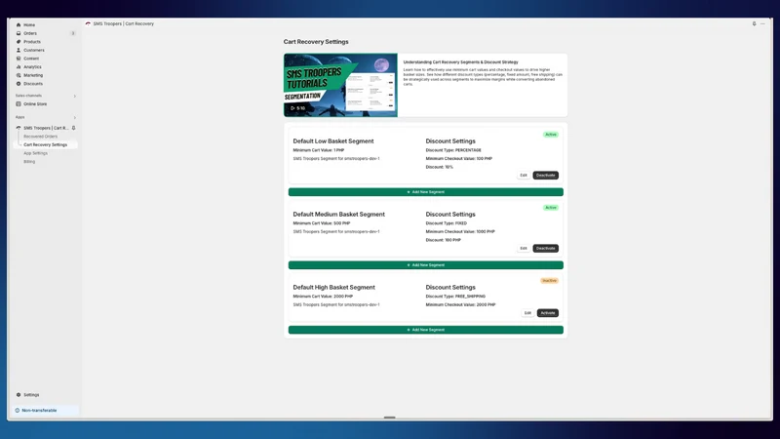This screenshot has height=439, width=780.
Task: Open Customers via its person icon
Action: click(x=19, y=51)
